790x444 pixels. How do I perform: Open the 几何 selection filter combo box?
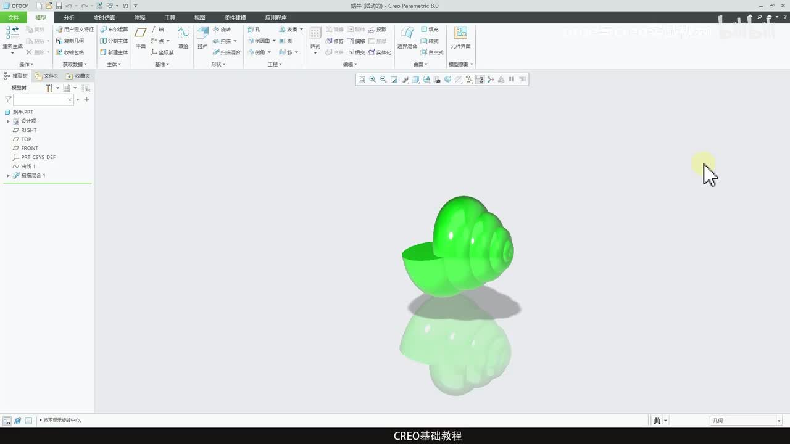(x=746, y=421)
